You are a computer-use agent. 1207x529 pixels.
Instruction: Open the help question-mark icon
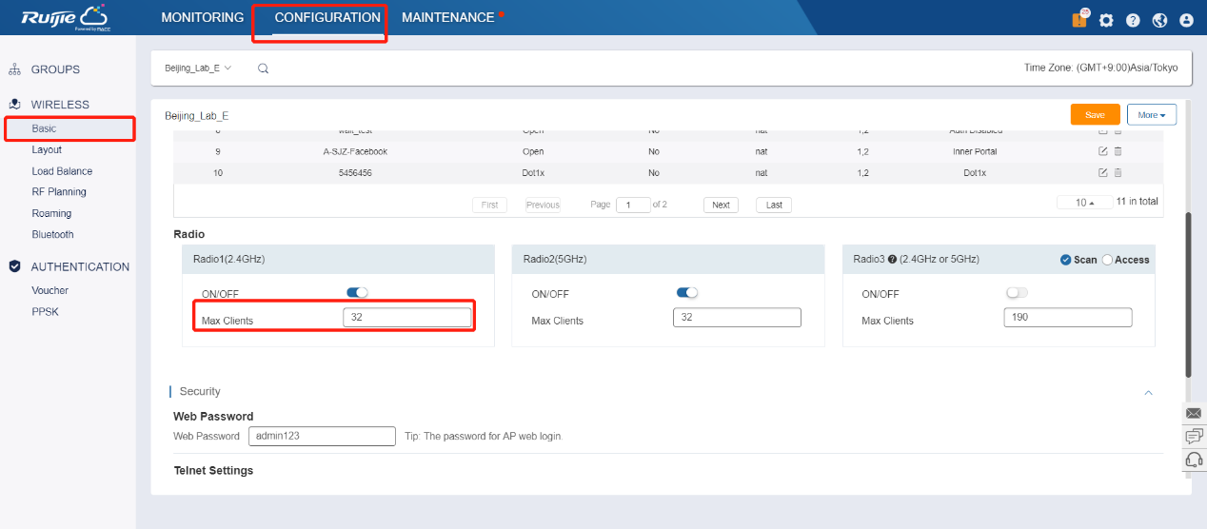(x=1133, y=20)
